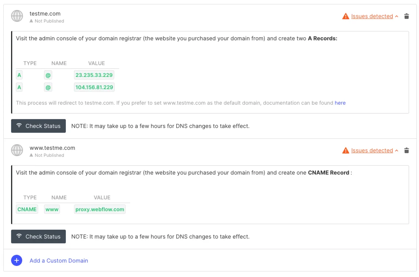Click the globe icon next to testme.com
419x277 pixels.
pos(17,16)
